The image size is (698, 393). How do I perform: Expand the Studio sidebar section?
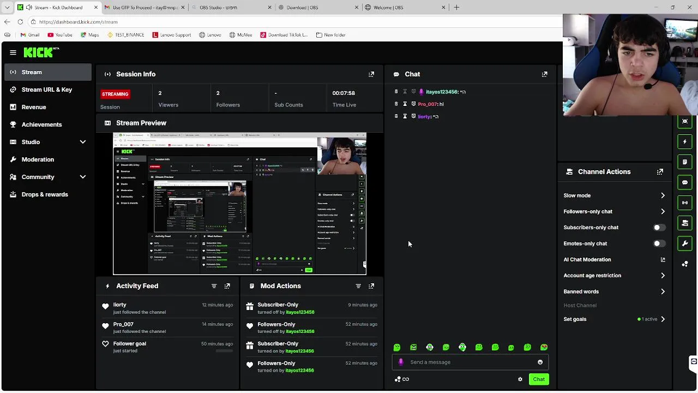(x=83, y=142)
